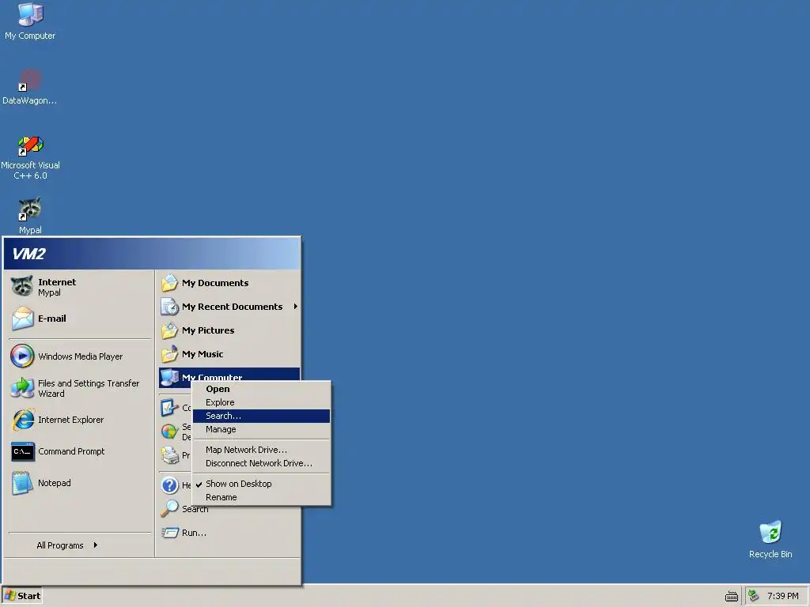Choose Map Network Drive...
This screenshot has height=607, width=810.
coord(261,450)
